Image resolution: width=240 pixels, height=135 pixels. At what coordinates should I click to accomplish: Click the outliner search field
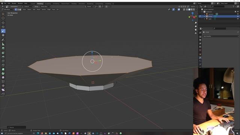[218, 7]
